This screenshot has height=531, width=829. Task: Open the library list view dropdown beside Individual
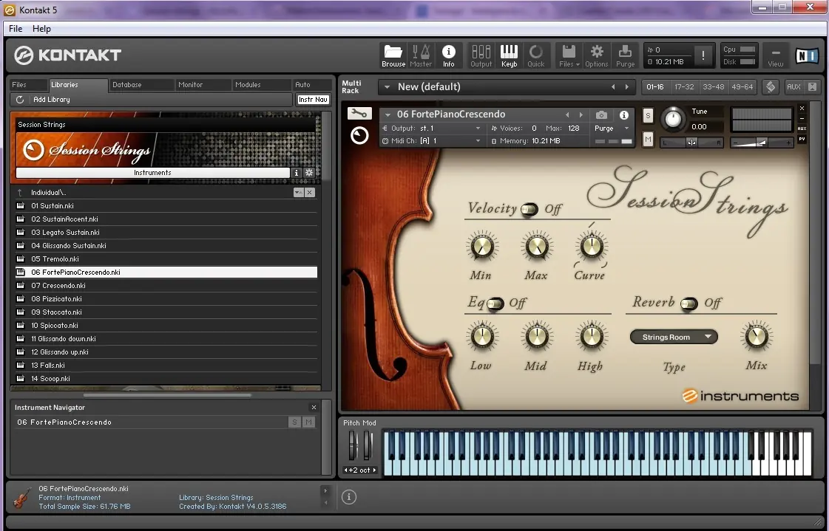pyautogui.click(x=298, y=193)
